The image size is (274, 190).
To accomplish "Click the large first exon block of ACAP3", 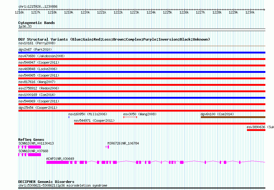I will pyautogui.click(x=57, y=162).
